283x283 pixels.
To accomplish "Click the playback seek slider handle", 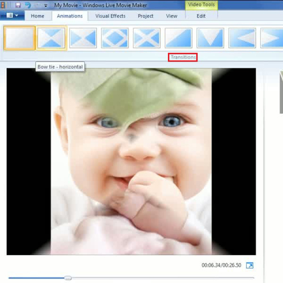I will 68,278.
